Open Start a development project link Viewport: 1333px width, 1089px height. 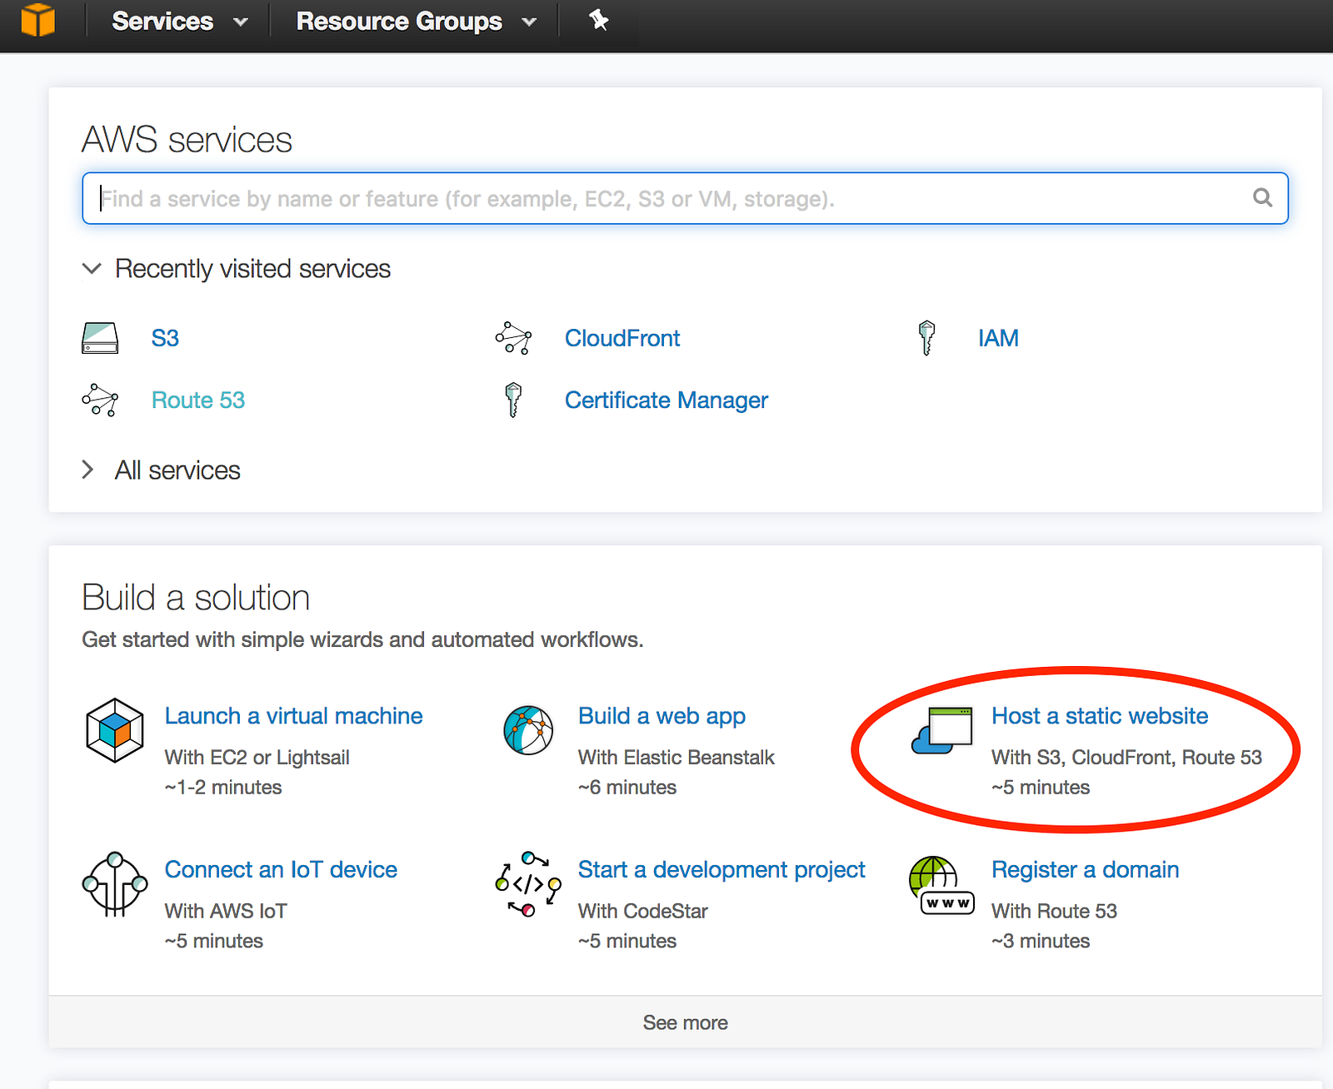721,870
